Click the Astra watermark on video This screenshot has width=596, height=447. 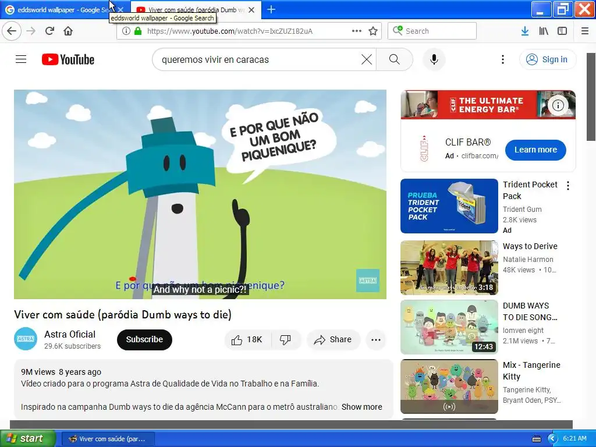(x=368, y=281)
